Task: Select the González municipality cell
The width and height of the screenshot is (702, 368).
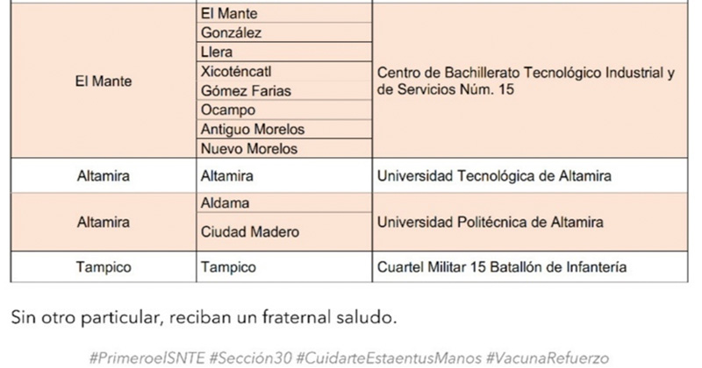Action: pyautogui.click(x=231, y=33)
